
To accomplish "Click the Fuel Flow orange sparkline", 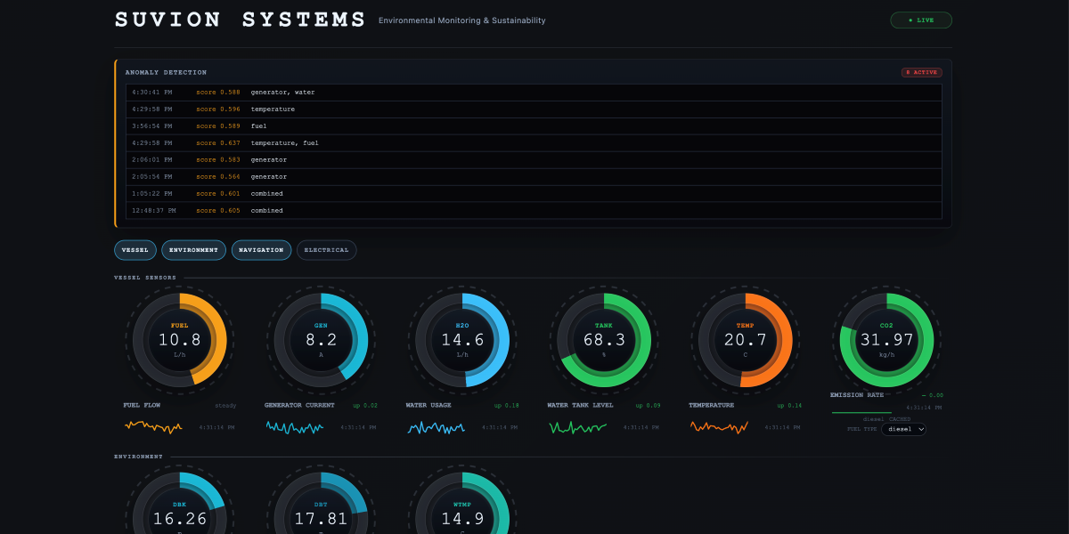I will coord(153,427).
